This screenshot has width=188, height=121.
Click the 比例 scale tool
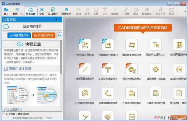171,11
